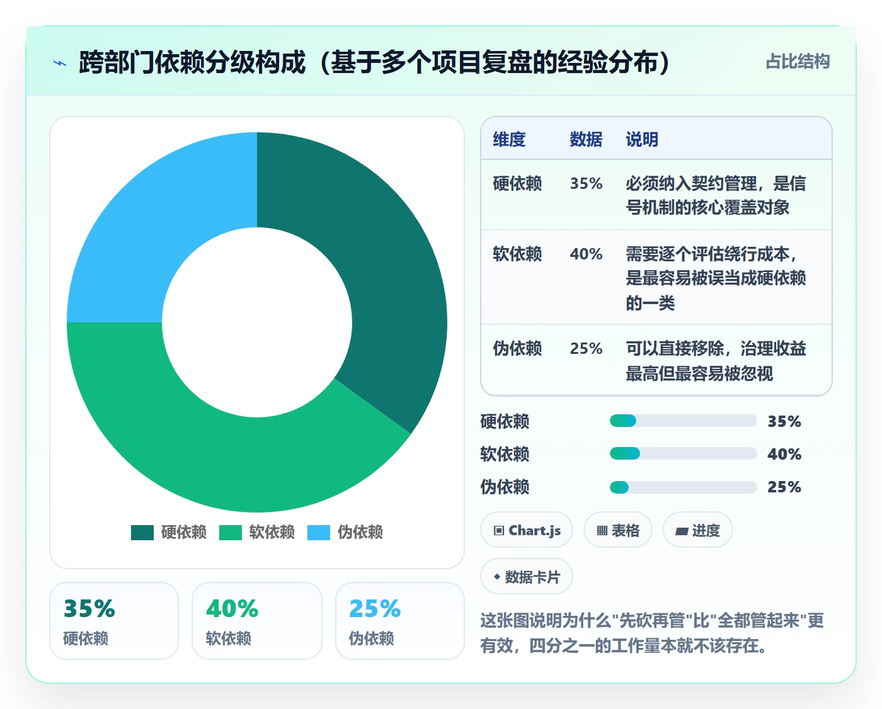Image resolution: width=882 pixels, height=709 pixels.
Task: Click the 软依赖 40% progress bar
Action: click(x=683, y=454)
